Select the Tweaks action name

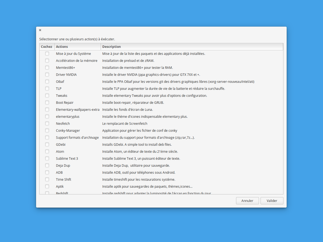(62, 95)
